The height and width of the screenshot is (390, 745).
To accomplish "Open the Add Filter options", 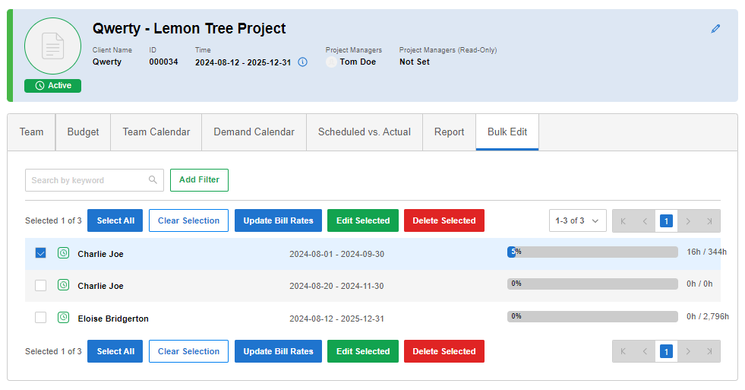I will pyautogui.click(x=199, y=180).
